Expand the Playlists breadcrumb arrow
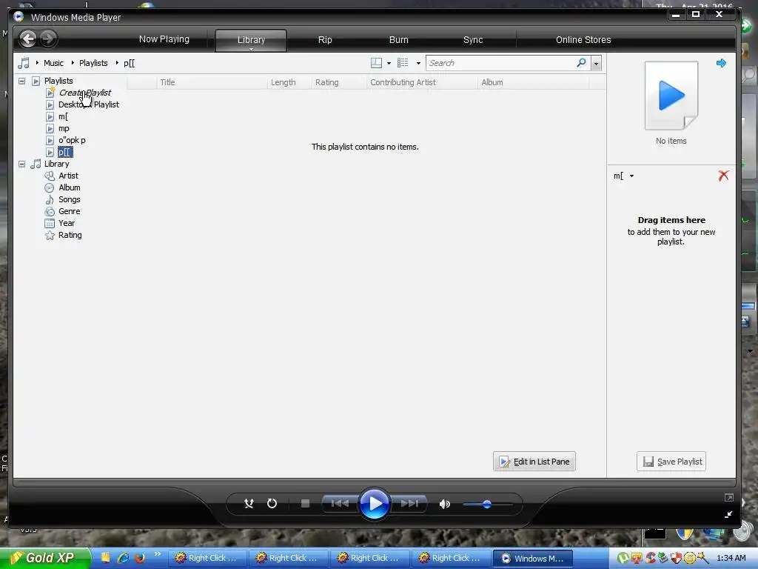758x569 pixels. coord(73,63)
